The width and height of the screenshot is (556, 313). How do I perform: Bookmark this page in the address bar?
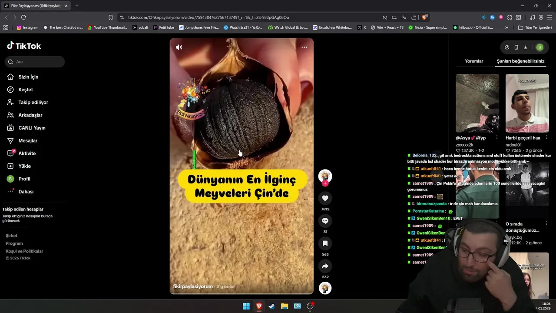(x=110, y=17)
